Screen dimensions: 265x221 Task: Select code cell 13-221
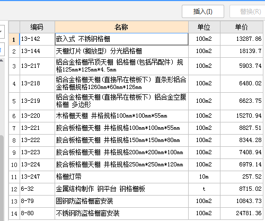pos(37,128)
